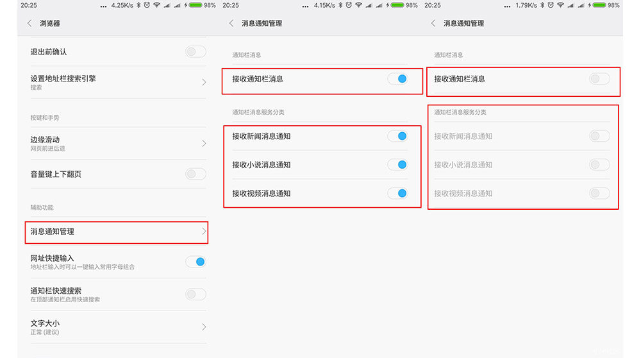This screenshot has width=641, height=358.
Task: Open 设置地址栏搜索引擎 via its chevron arrow
Action: (204, 82)
